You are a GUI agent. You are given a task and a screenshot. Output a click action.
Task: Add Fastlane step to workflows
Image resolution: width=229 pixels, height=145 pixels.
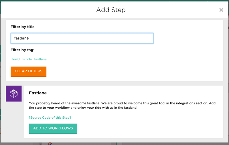(53, 128)
